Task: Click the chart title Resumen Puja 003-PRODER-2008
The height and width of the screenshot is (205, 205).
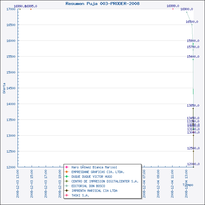Action: point(102,4)
